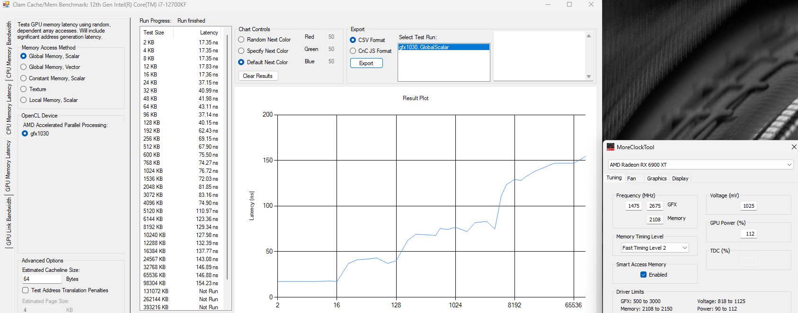Click scroll up arrow of export text box
The width and height of the screenshot is (798, 313).
(589, 36)
